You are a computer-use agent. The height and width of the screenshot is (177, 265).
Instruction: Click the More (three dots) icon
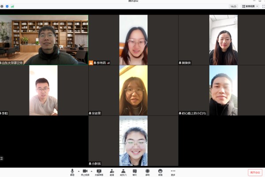(x=173, y=171)
